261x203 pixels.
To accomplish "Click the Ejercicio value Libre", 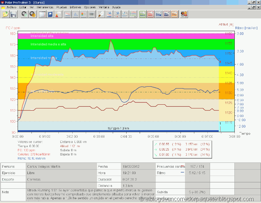I will coord(61,173).
